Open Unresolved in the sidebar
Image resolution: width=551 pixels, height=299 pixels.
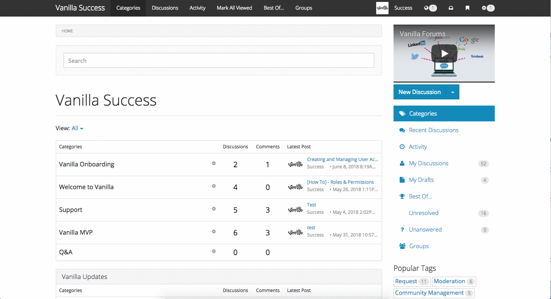pyautogui.click(x=424, y=213)
